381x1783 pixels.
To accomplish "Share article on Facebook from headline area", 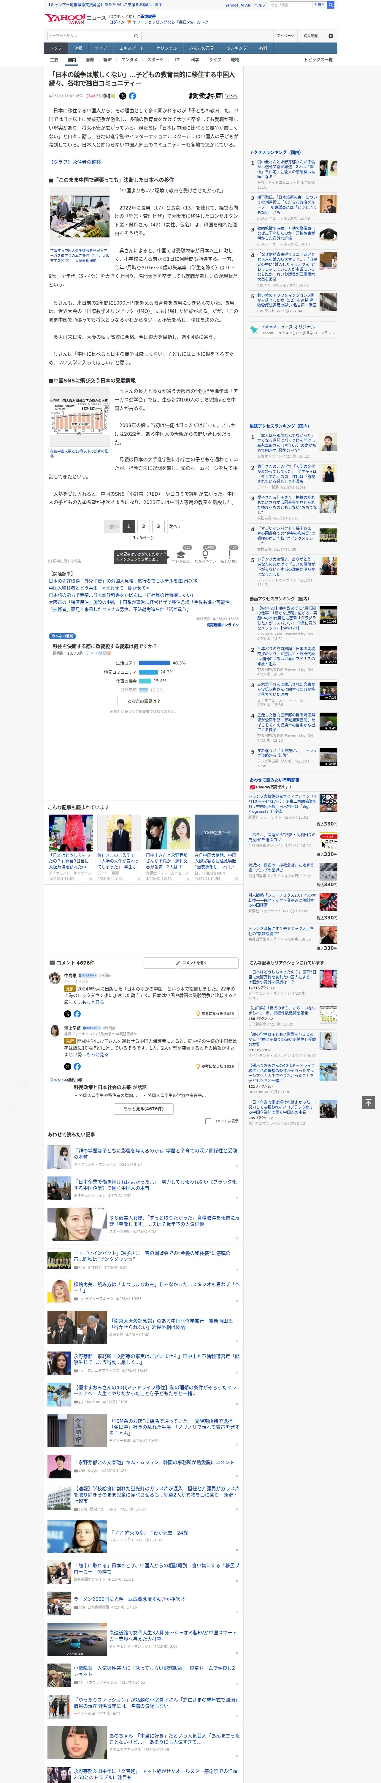I will pyautogui.click(x=132, y=96).
